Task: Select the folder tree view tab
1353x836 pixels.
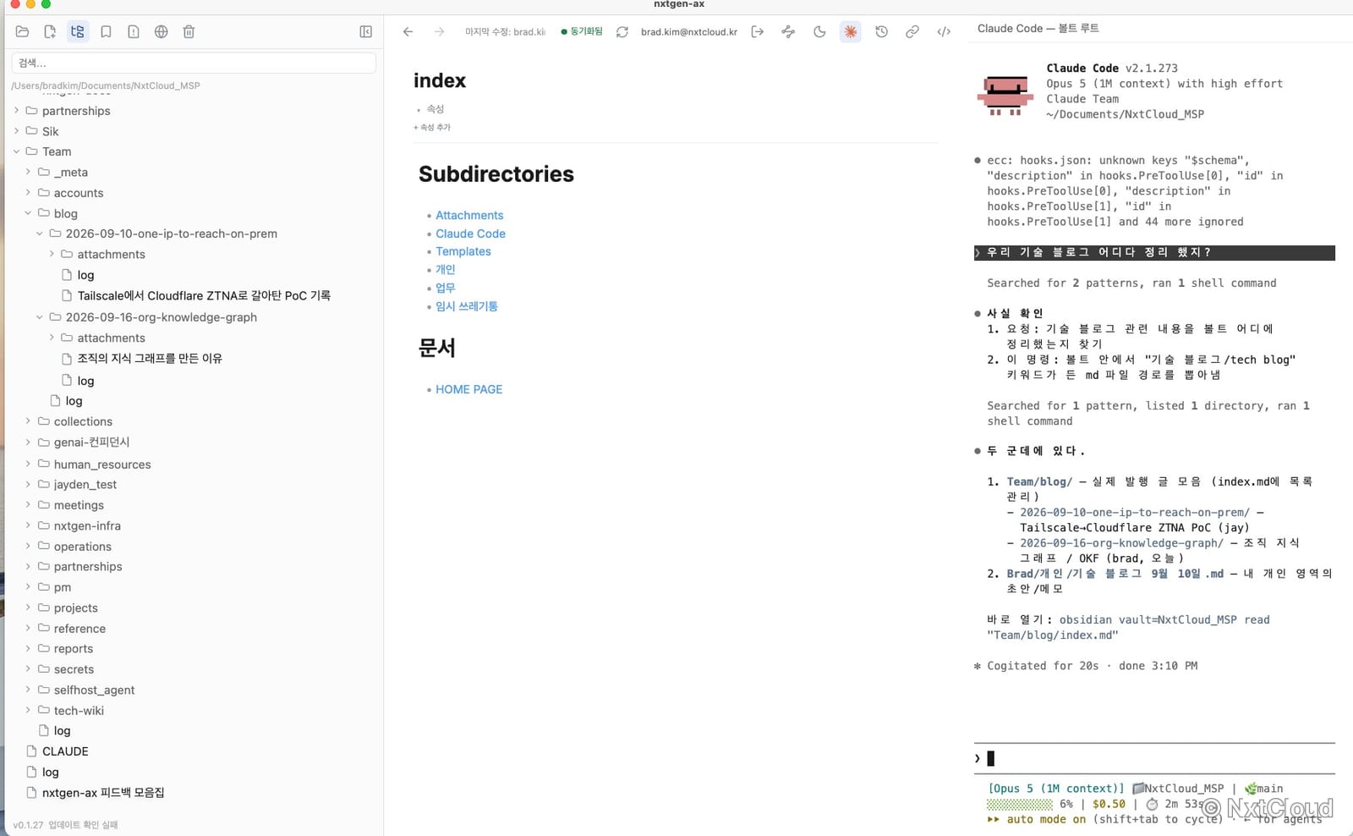Action: (x=78, y=31)
